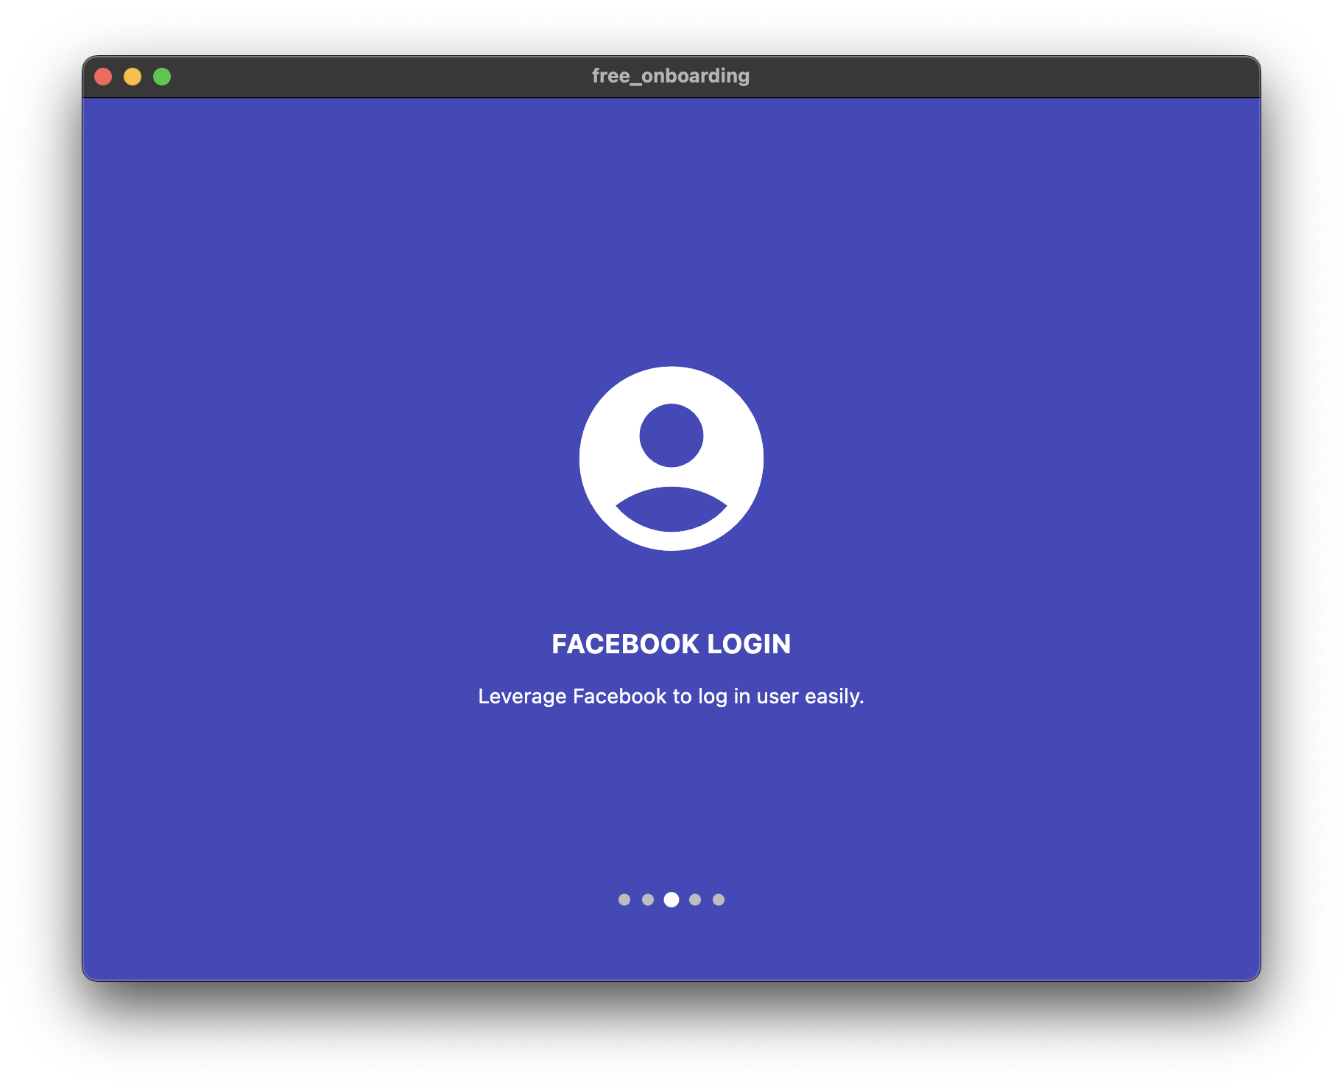Go to the second onboarding page dot
1343x1090 pixels.
(648, 899)
